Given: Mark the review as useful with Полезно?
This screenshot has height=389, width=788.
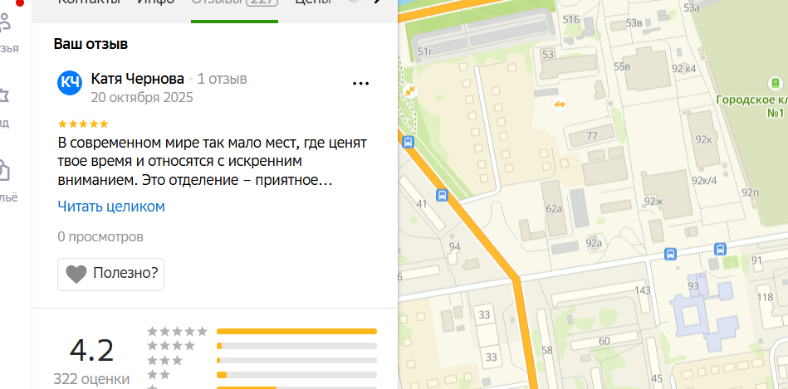Looking at the screenshot, I should tap(110, 274).
